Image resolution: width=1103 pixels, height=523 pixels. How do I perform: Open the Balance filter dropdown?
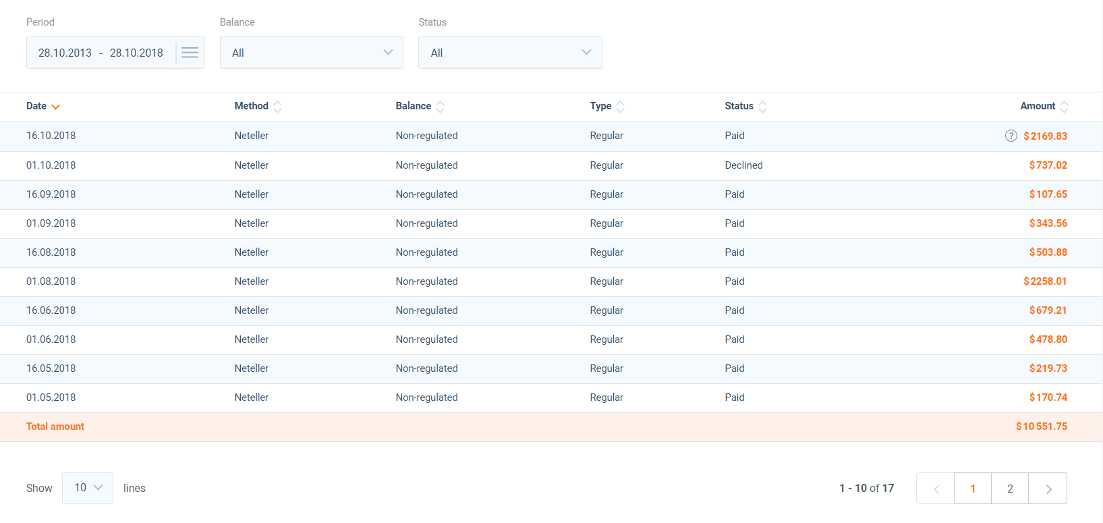tap(312, 53)
